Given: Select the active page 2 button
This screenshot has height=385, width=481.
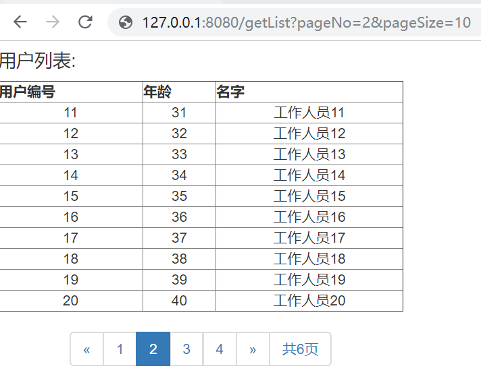Looking at the screenshot, I should (153, 349).
